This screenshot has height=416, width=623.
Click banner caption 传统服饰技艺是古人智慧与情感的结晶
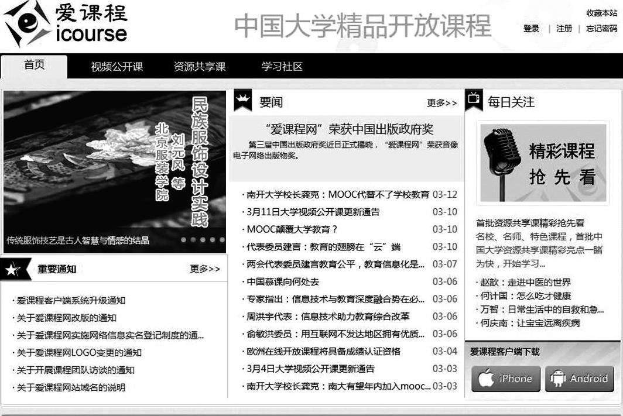(x=78, y=240)
